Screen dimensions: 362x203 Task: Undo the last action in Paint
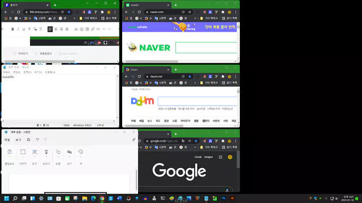[37, 140]
